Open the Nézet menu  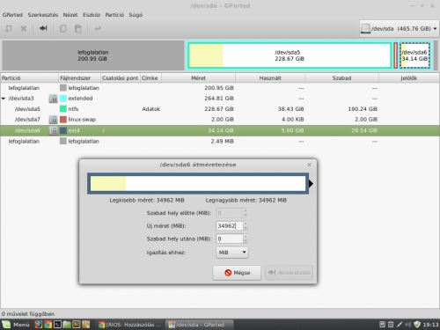coord(70,15)
